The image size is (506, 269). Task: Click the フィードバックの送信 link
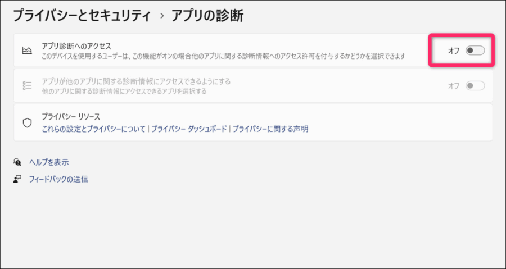(x=58, y=180)
